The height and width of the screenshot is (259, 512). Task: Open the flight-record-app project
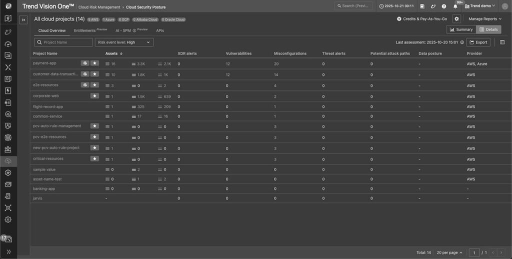[x=48, y=106]
